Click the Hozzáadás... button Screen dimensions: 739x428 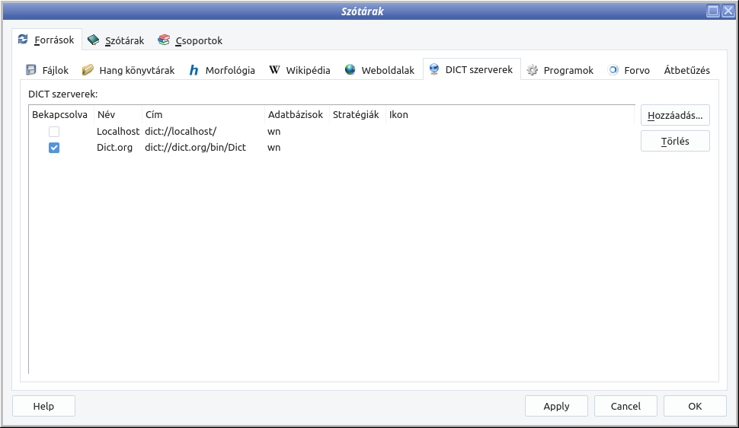pos(675,116)
